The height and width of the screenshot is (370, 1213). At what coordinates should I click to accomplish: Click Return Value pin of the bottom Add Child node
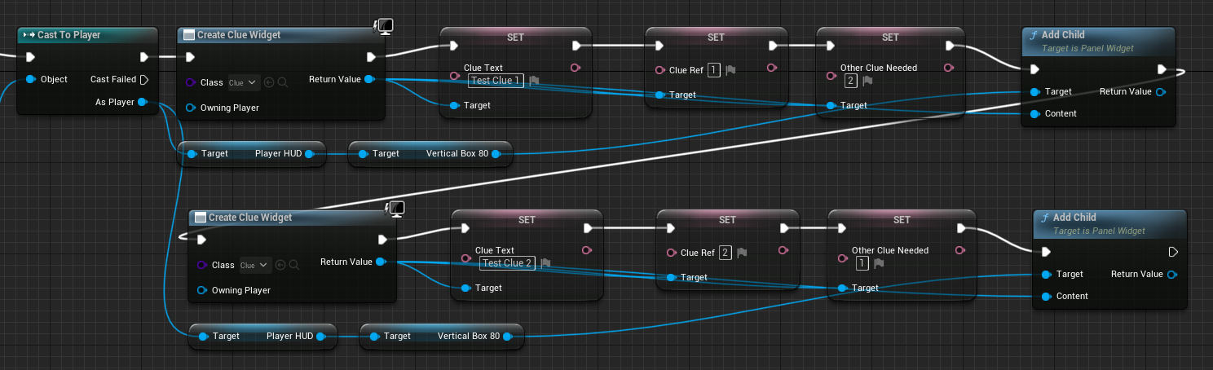pos(1171,275)
